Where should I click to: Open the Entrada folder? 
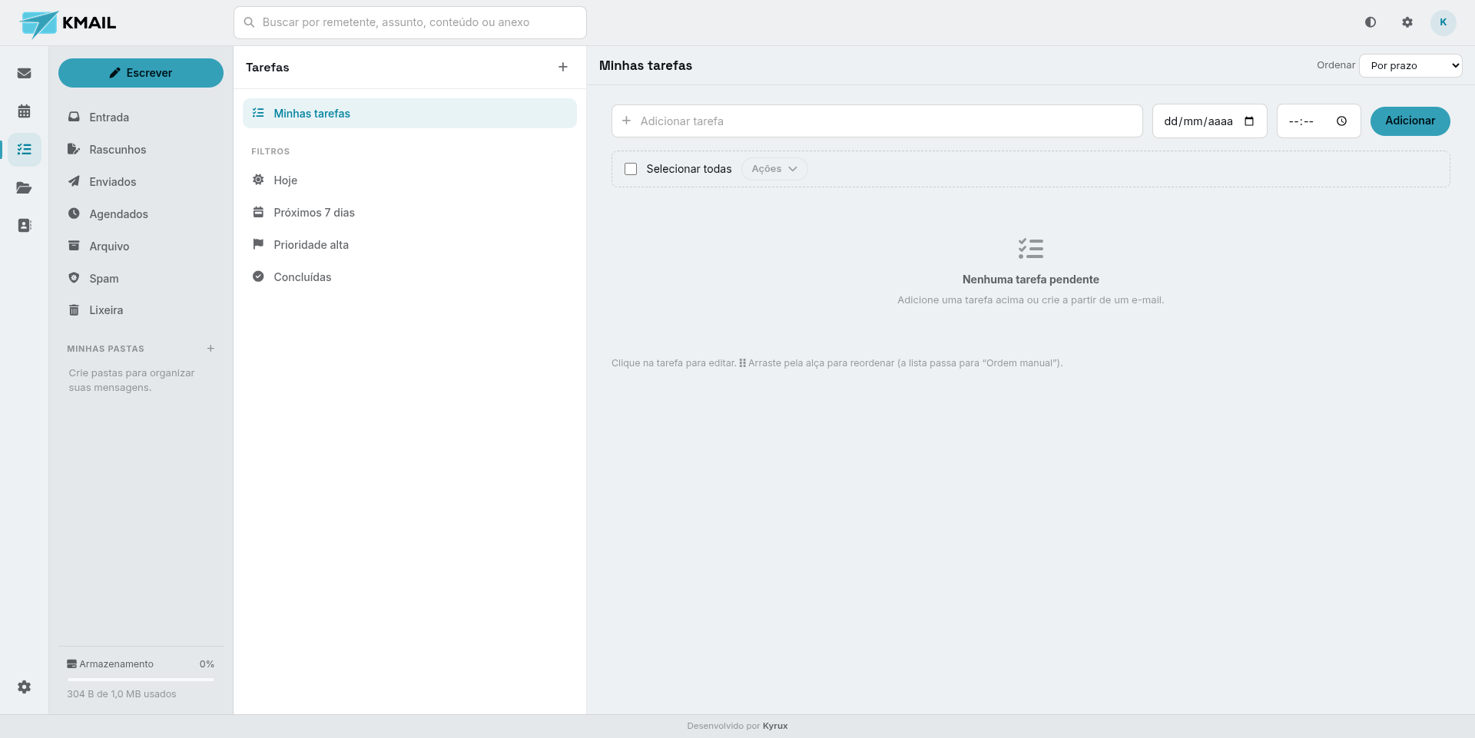click(141, 117)
